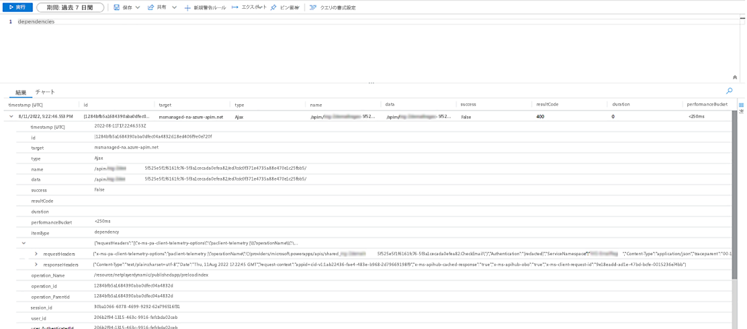Click the False value in success detail row
The width and height of the screenshot is (747, 329).
(x=99, y=189)
